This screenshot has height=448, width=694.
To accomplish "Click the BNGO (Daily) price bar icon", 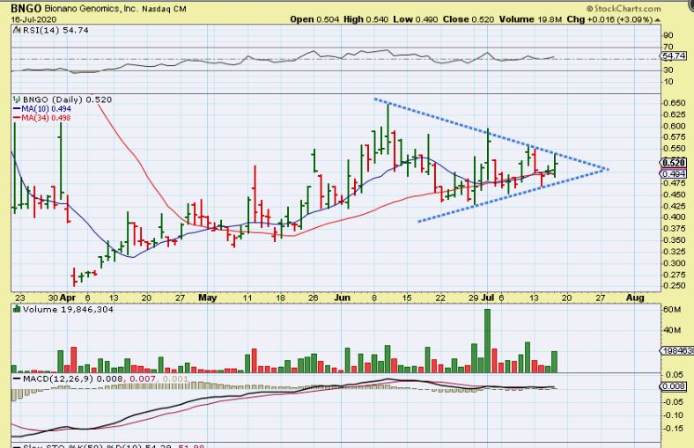I will tap(17, 99).
